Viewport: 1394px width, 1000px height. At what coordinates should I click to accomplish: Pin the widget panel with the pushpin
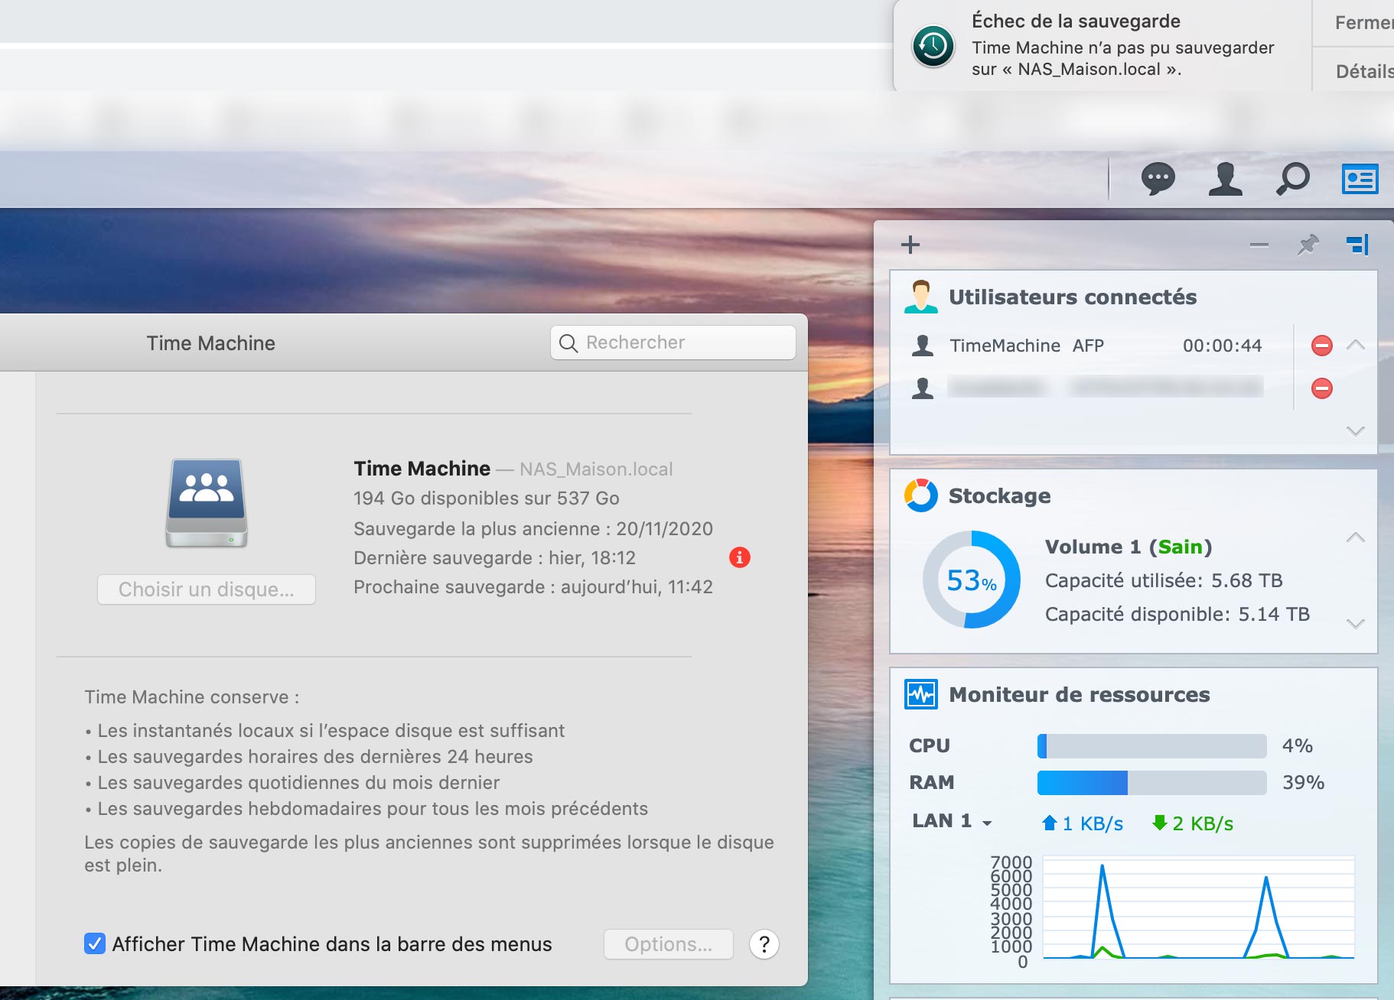click(1308, 245)
